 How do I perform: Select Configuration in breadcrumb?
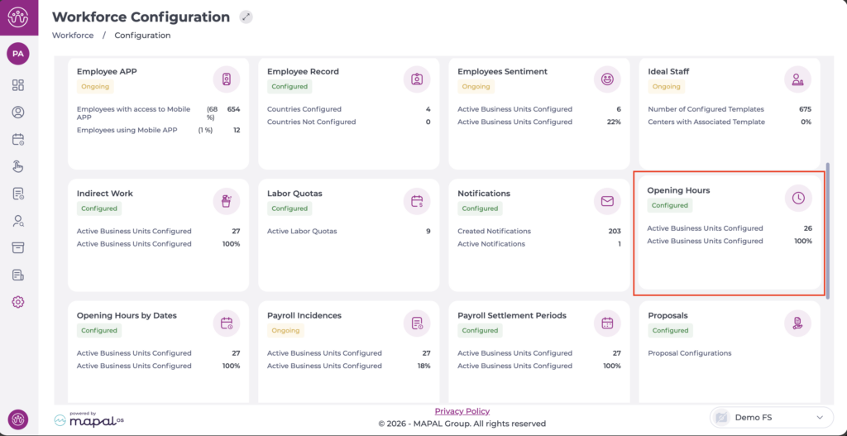142,36
